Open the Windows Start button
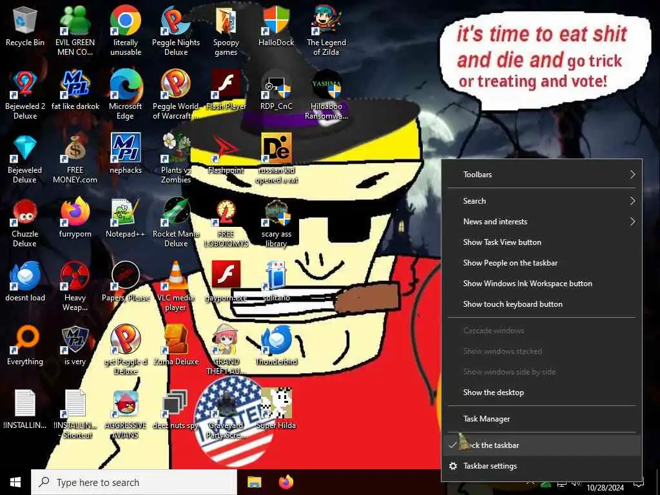 click(15, 482)
